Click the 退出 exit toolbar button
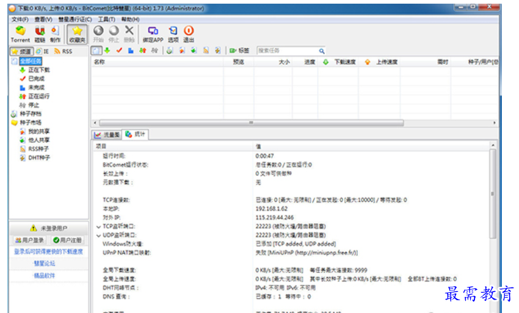 (x=189, y=34)
